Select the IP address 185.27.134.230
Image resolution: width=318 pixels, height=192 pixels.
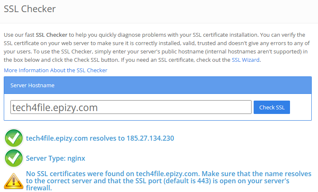(150, 138)
